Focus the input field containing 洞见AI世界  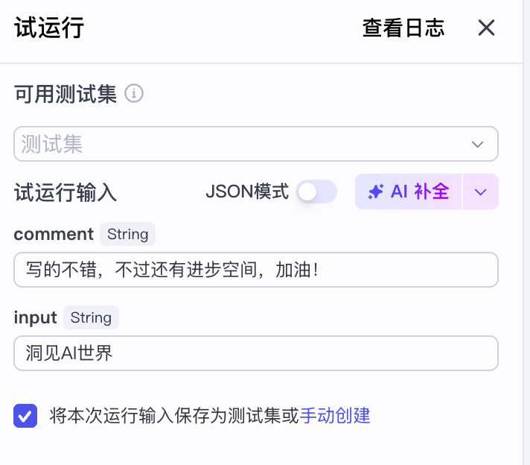255,353
